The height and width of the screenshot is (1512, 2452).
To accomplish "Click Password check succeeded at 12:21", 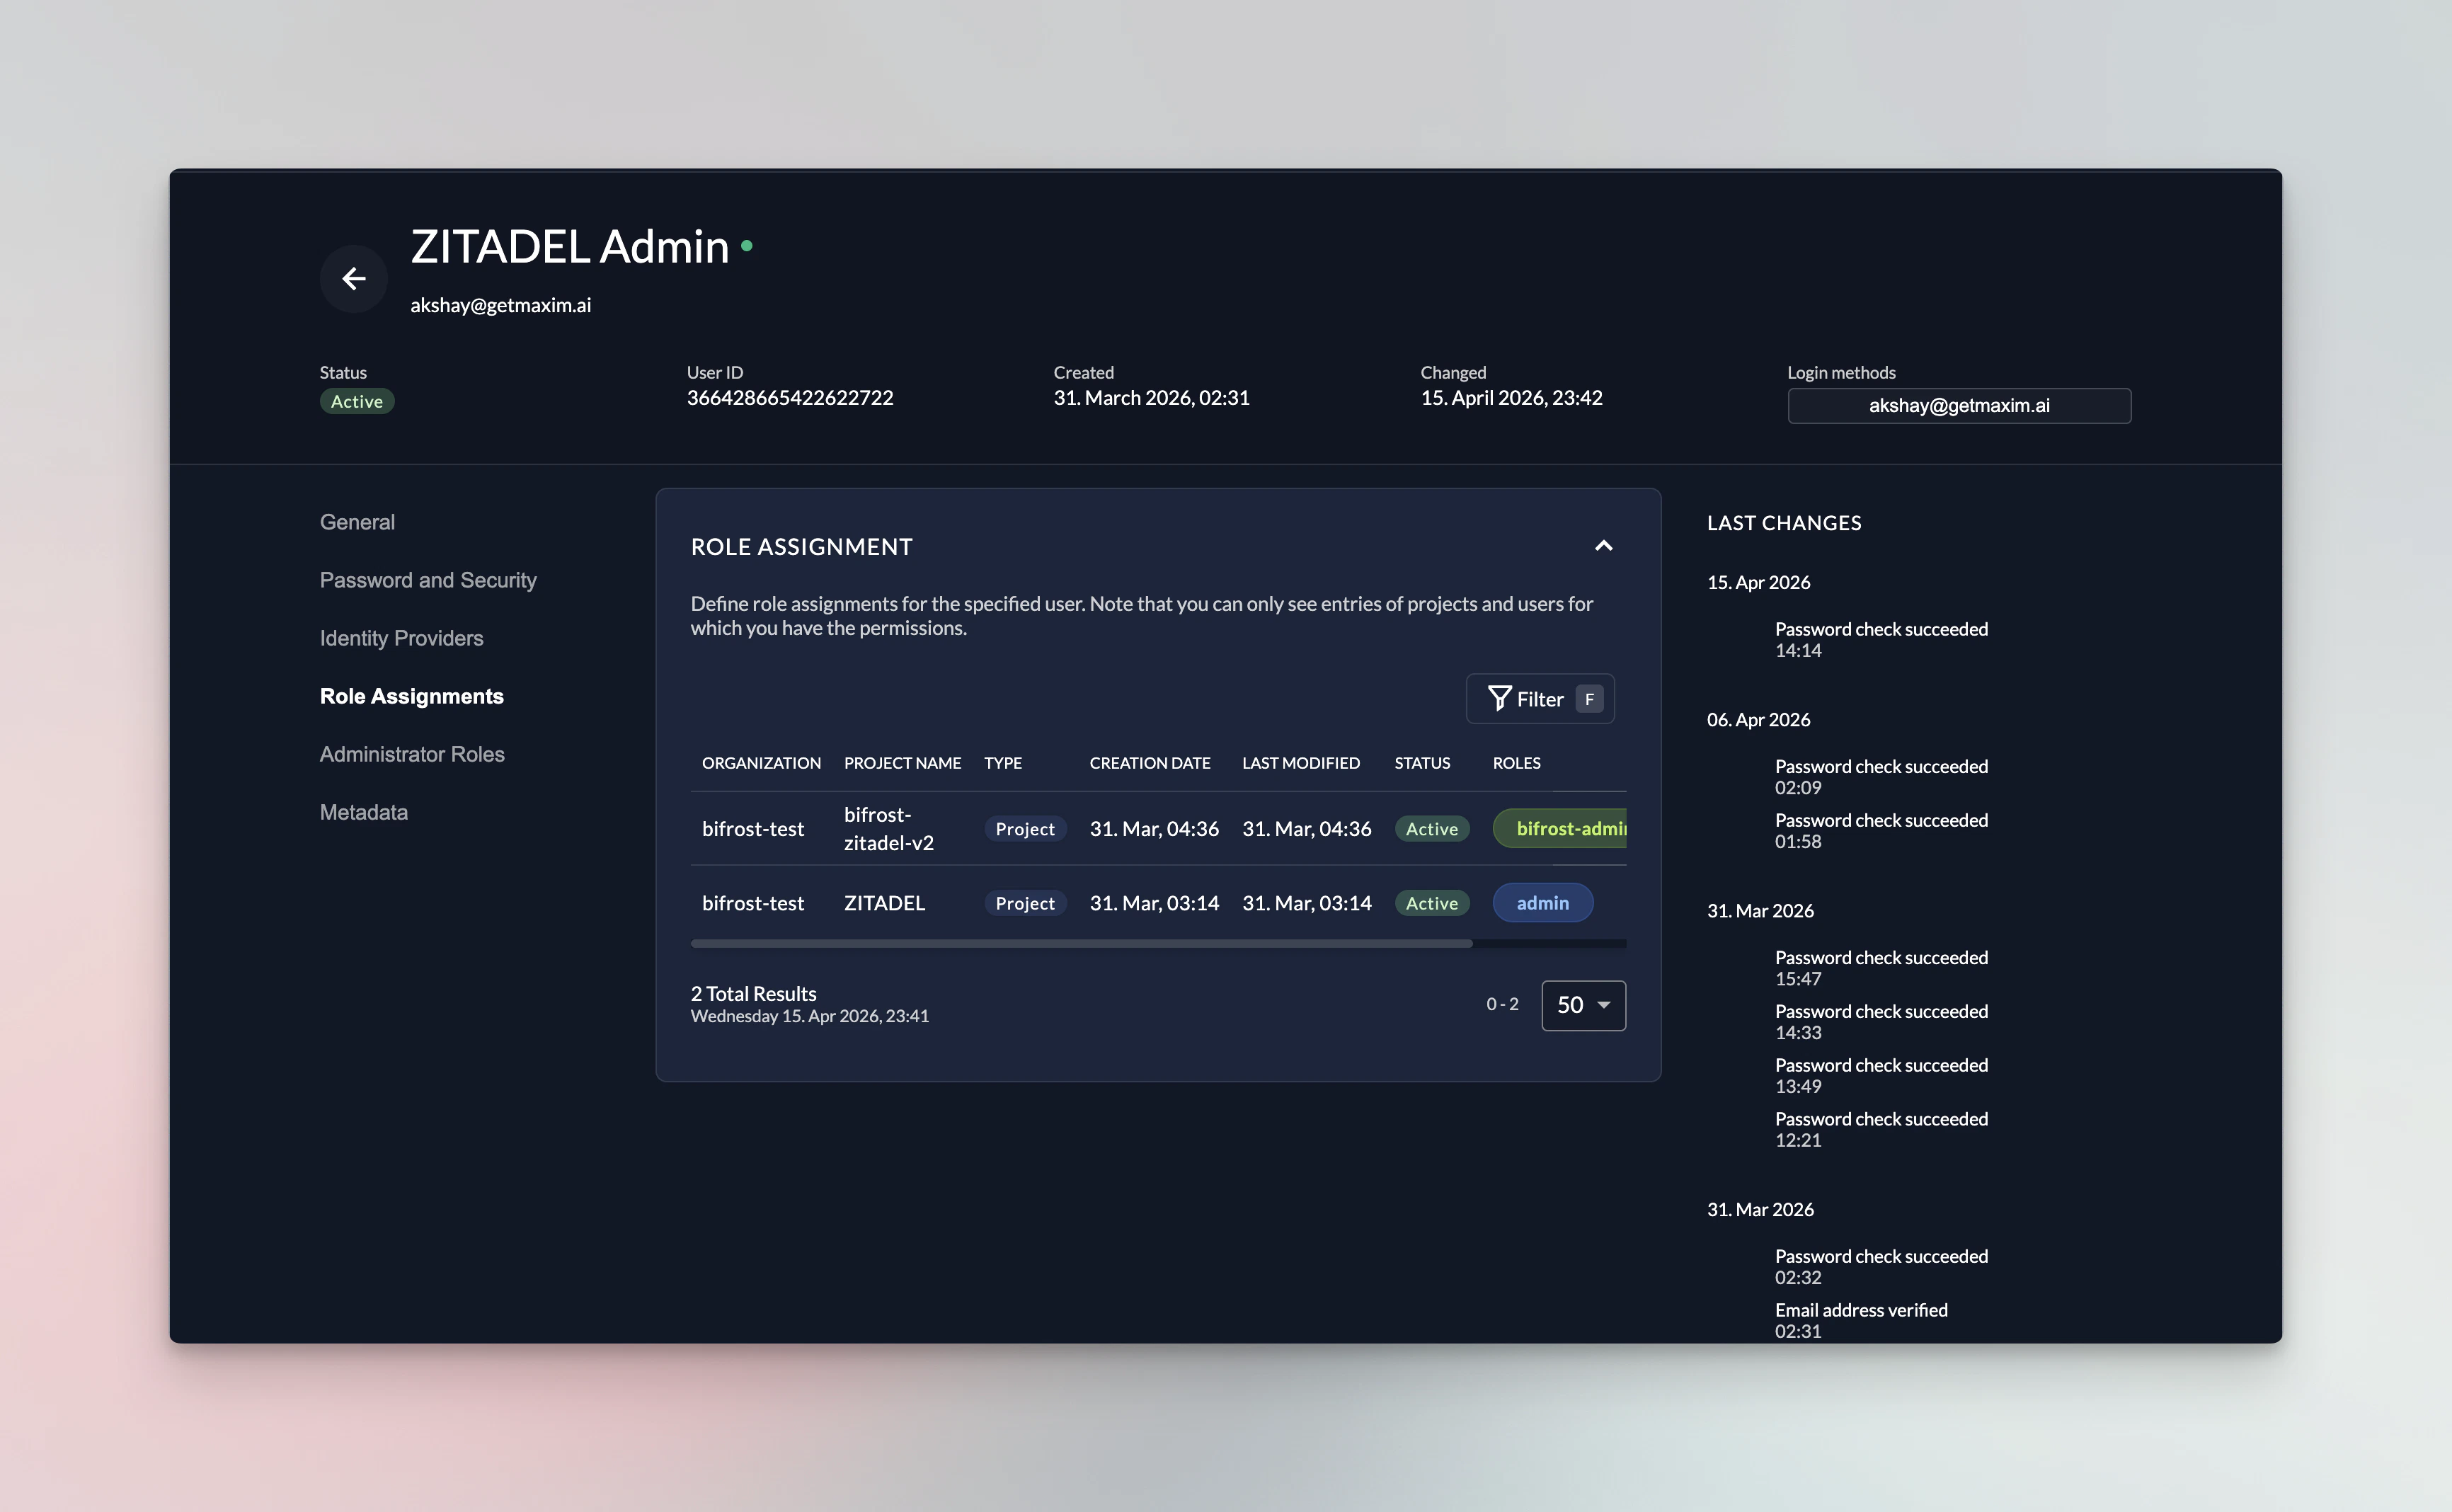I will pyautogui.click(x=1881, y=1129).
